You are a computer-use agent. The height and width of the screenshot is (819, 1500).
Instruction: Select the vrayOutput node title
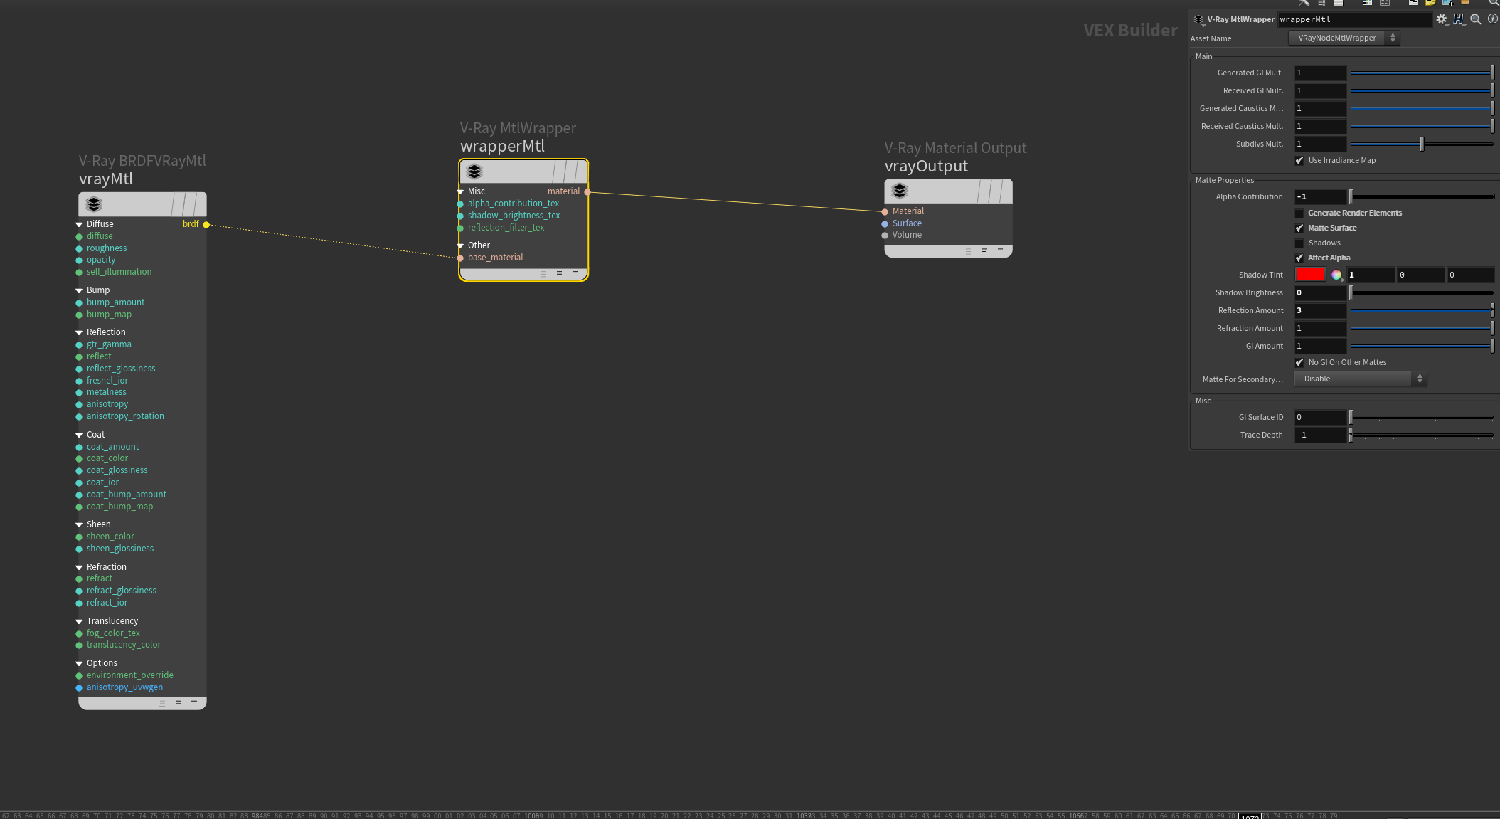click(x=926, y=166)
